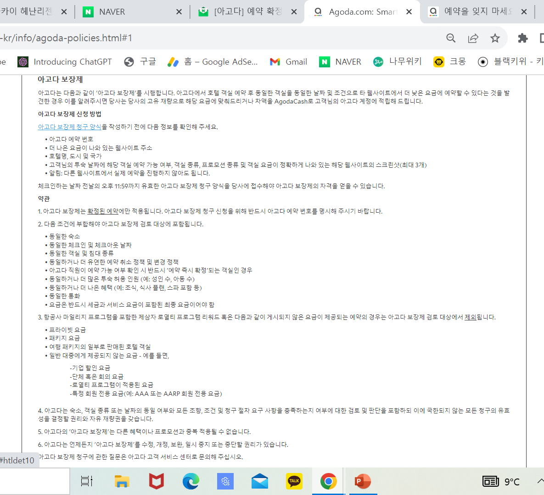Click the bullet 아고다 예약 번호
Image resolution: width=544 pixels, height=495 pixels.
click(71, 139)
